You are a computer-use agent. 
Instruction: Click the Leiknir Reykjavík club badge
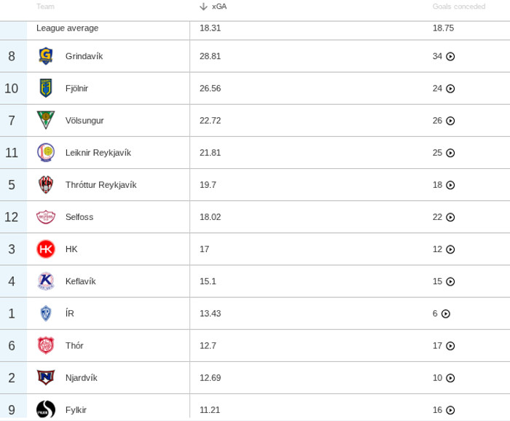[46, 153]
